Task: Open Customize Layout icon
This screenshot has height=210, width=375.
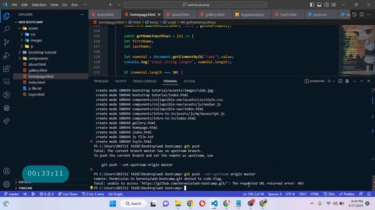Action: point(333,5)
